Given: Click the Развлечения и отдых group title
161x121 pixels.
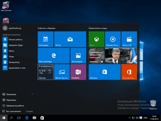Looking at the screenshot, I should [98, 28].
